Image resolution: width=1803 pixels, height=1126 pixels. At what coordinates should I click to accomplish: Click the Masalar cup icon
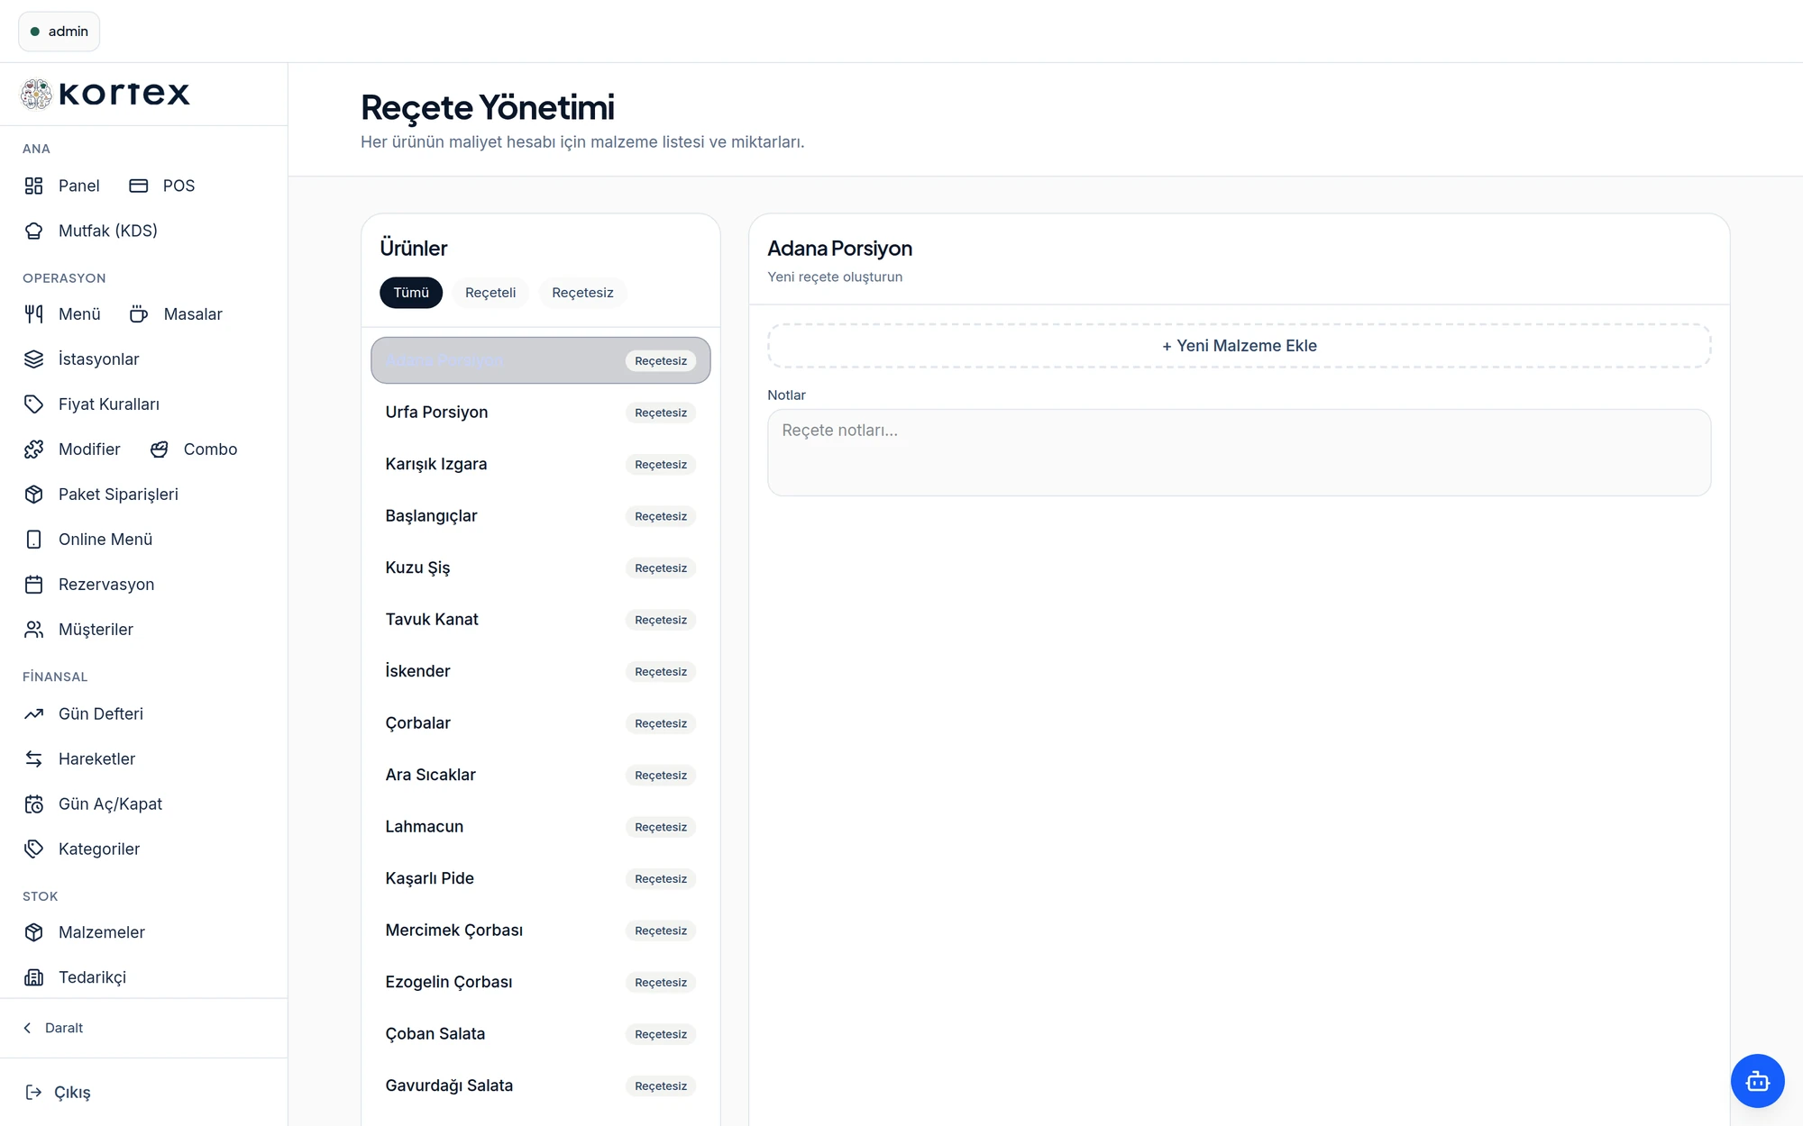pos(138,314)
